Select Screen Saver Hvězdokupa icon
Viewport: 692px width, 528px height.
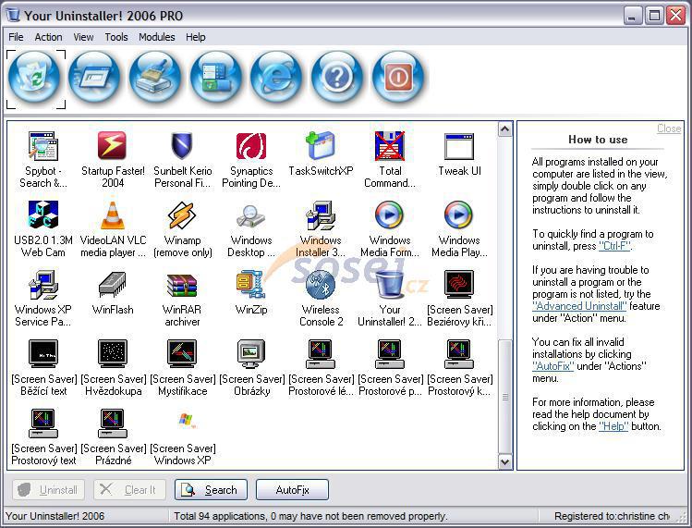tap(113, 354)
